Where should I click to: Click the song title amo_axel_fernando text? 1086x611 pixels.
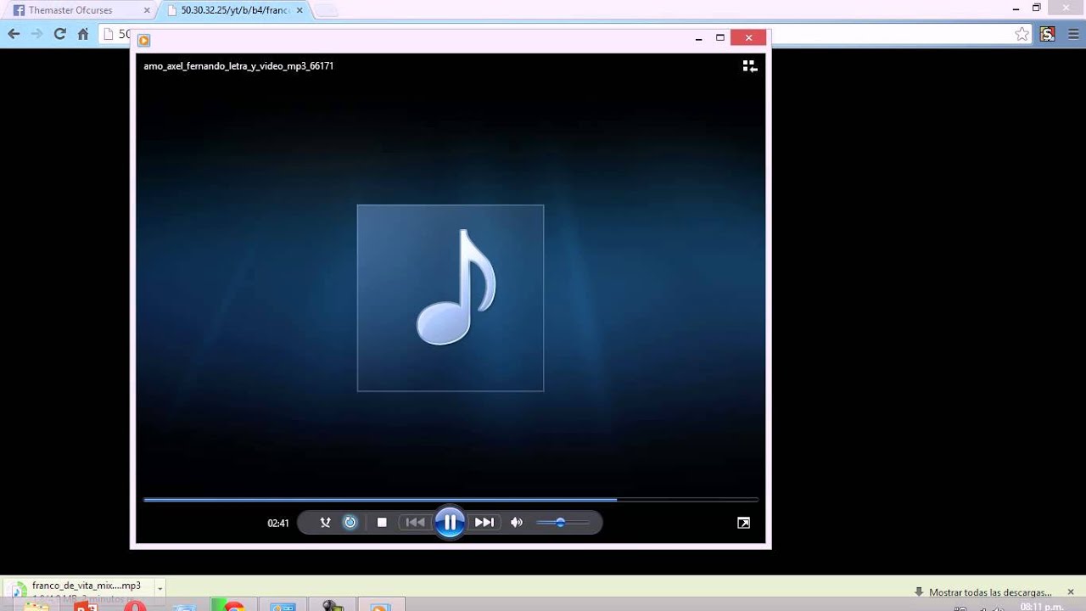pyautogui.click(x=238, y=66)
